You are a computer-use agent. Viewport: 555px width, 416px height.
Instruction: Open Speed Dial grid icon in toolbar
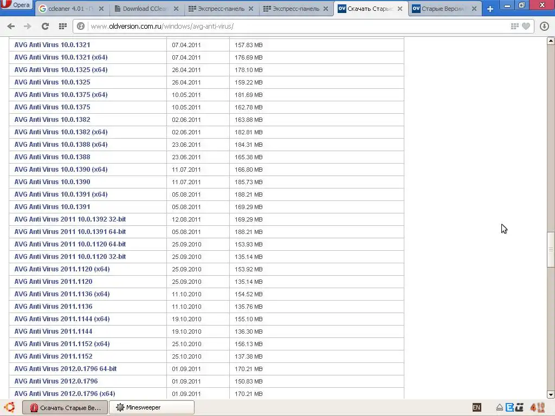(x=63, y=26)
